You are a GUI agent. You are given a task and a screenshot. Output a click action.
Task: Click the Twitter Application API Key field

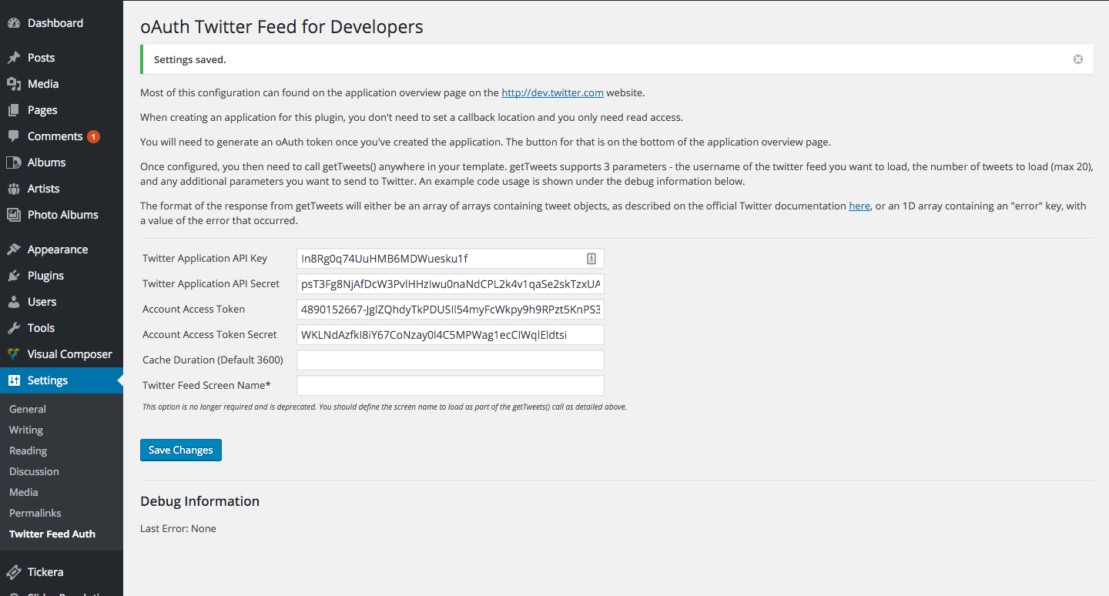pos(451,259)
